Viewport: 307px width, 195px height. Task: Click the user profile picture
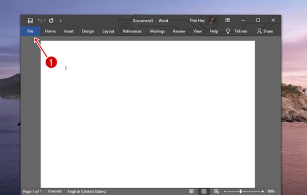pyautogui.click(x=212, y=20)
